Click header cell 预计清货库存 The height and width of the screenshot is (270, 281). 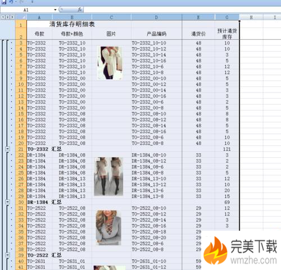(227, 34)
